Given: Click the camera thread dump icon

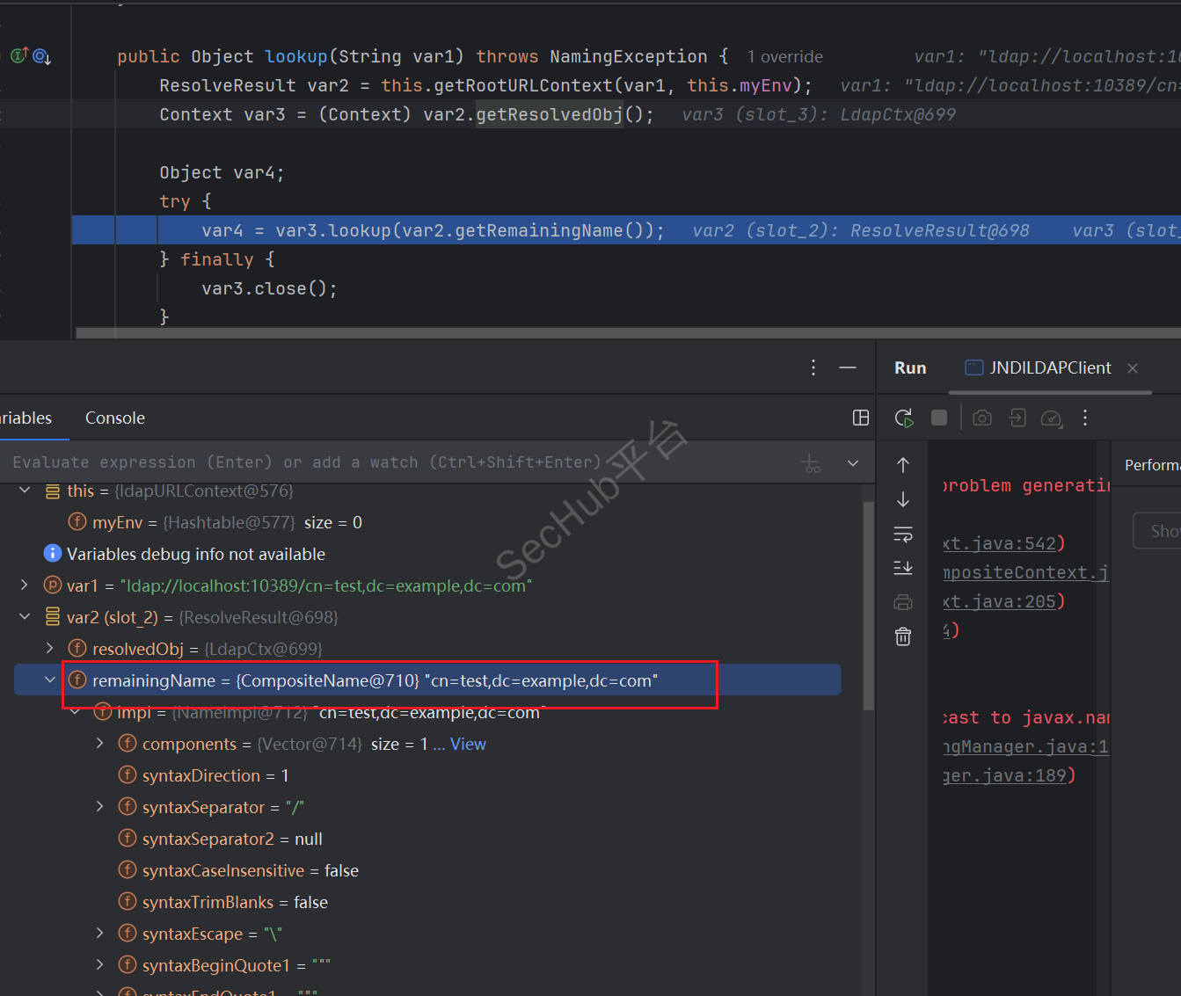Looking at the screenshot, I should tap(982, 418).
